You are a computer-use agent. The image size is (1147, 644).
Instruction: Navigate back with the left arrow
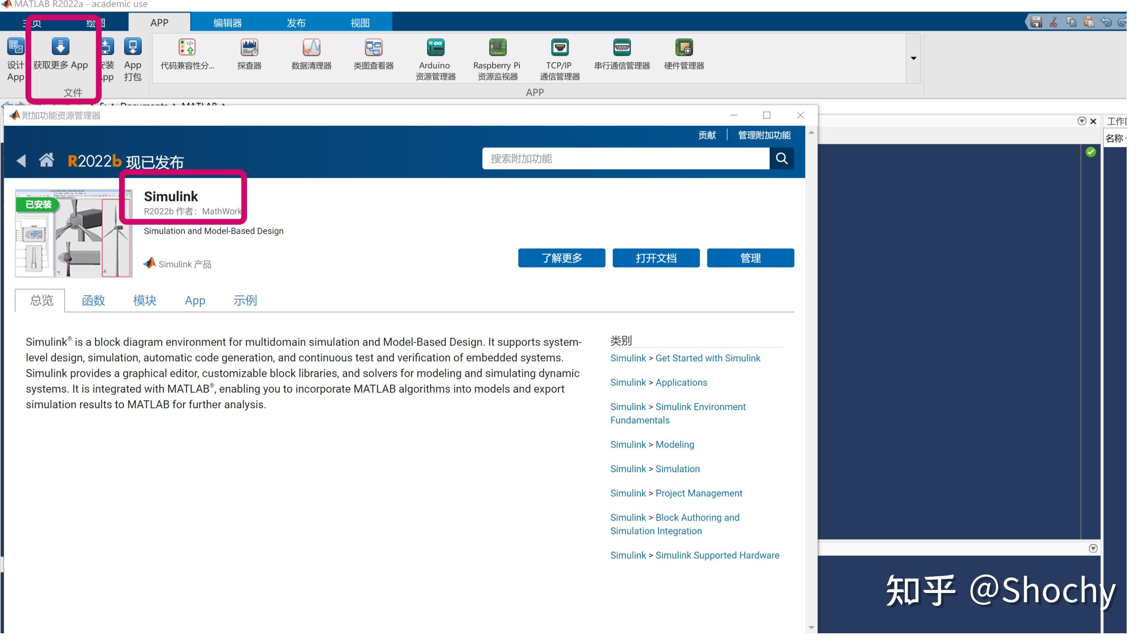[21, 160]
